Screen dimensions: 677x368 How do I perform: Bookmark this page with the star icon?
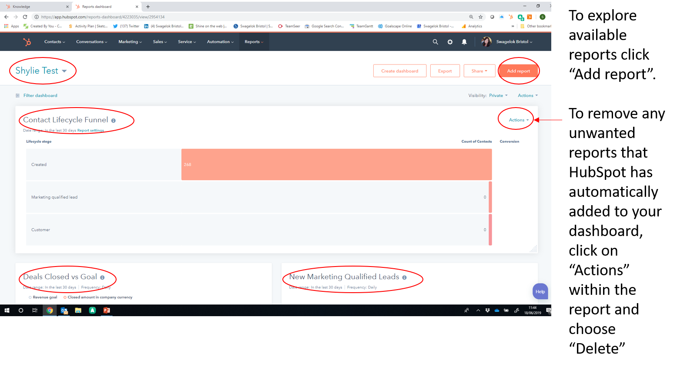coord(481,17)
